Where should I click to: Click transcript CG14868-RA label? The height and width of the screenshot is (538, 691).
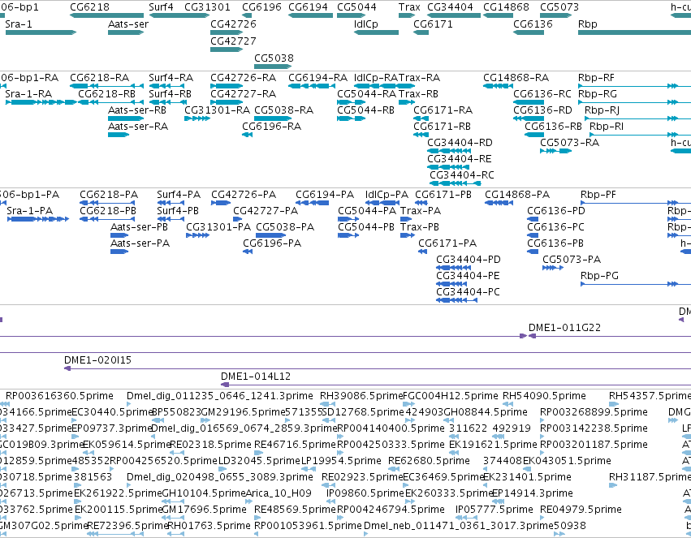pos(516,78)
